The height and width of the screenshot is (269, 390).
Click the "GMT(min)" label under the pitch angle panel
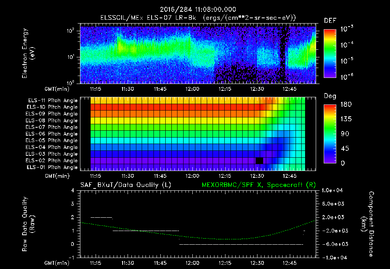57,176
